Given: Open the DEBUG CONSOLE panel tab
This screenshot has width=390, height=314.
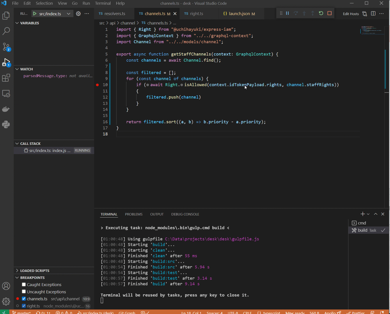Looking at the screenshot, I should [185, 214].
